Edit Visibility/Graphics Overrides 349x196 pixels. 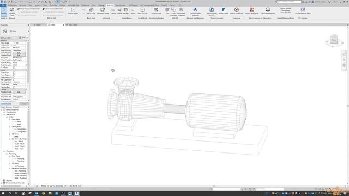(x=19, y=53)
